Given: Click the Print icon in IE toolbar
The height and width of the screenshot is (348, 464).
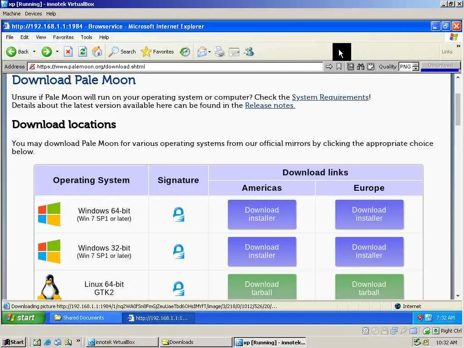Looking at the screenshot, I should click(x=220, y=52).
